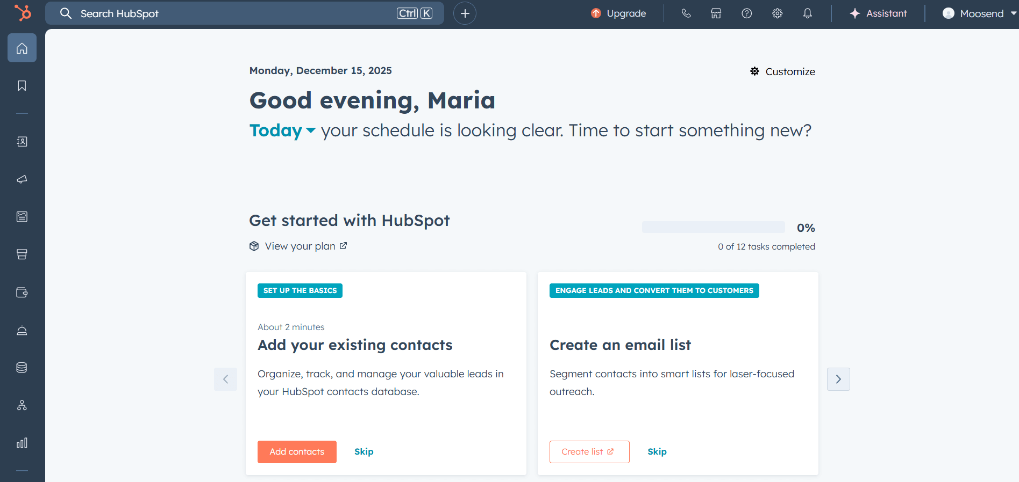The width and height of the screenshot is (1019, 482).
Task: Open the CRM contacts sidebar icon
Action: 22,142
